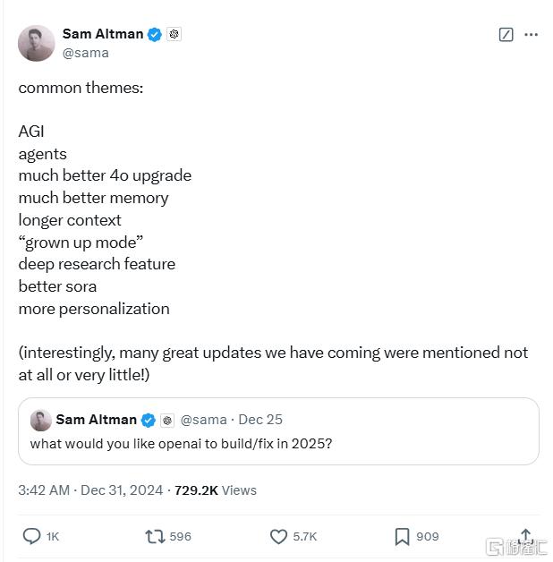Open the three-dot more options menu
The image size is (553, 562).
pyautogui.click(x=532, y=34)
